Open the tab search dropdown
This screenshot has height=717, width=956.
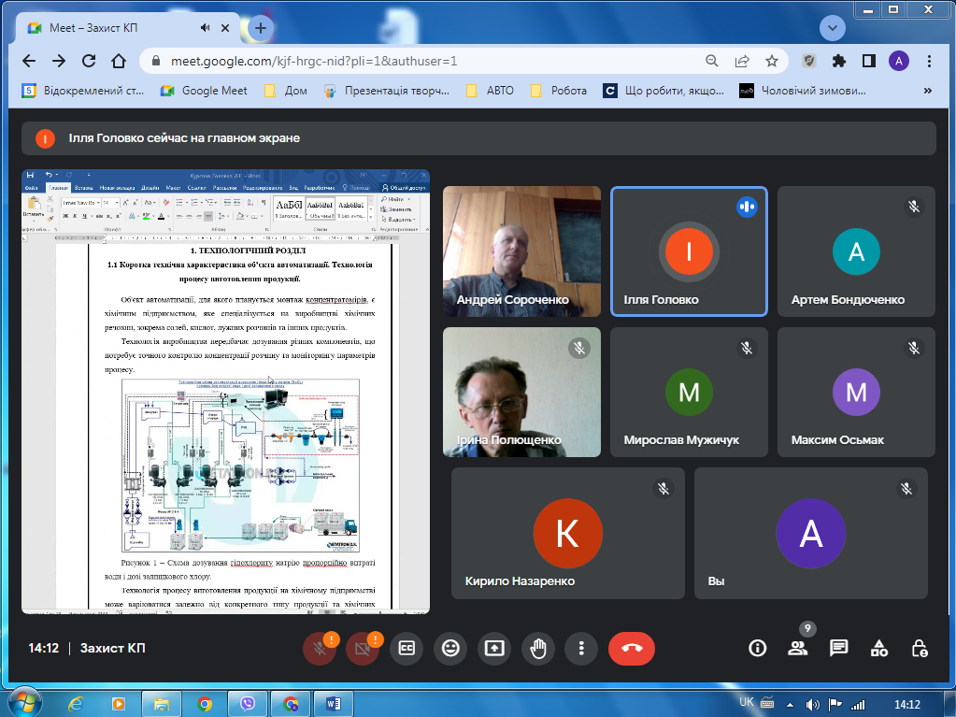[x=832, y=28]
